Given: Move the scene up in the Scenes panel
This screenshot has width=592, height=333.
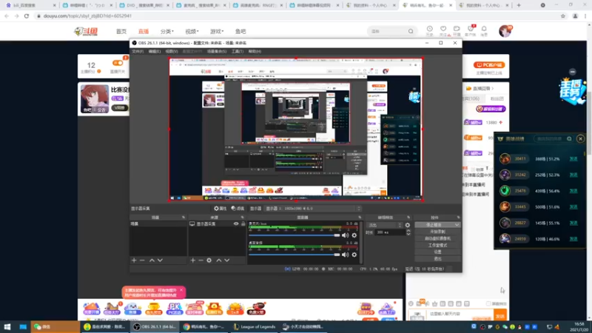Looking at the screenshot, I should 152,260.
